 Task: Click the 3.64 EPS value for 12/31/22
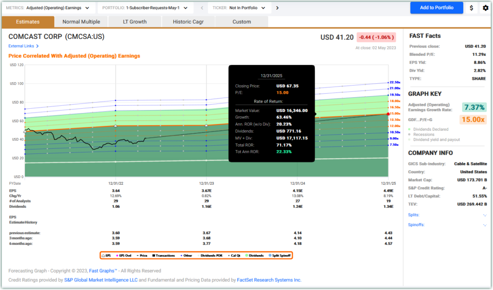click(x=116, y=191)
